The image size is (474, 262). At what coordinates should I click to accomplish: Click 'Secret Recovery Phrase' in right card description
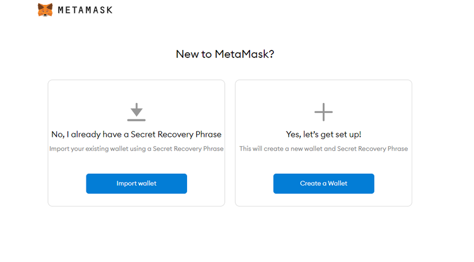[x=372, y=149]
